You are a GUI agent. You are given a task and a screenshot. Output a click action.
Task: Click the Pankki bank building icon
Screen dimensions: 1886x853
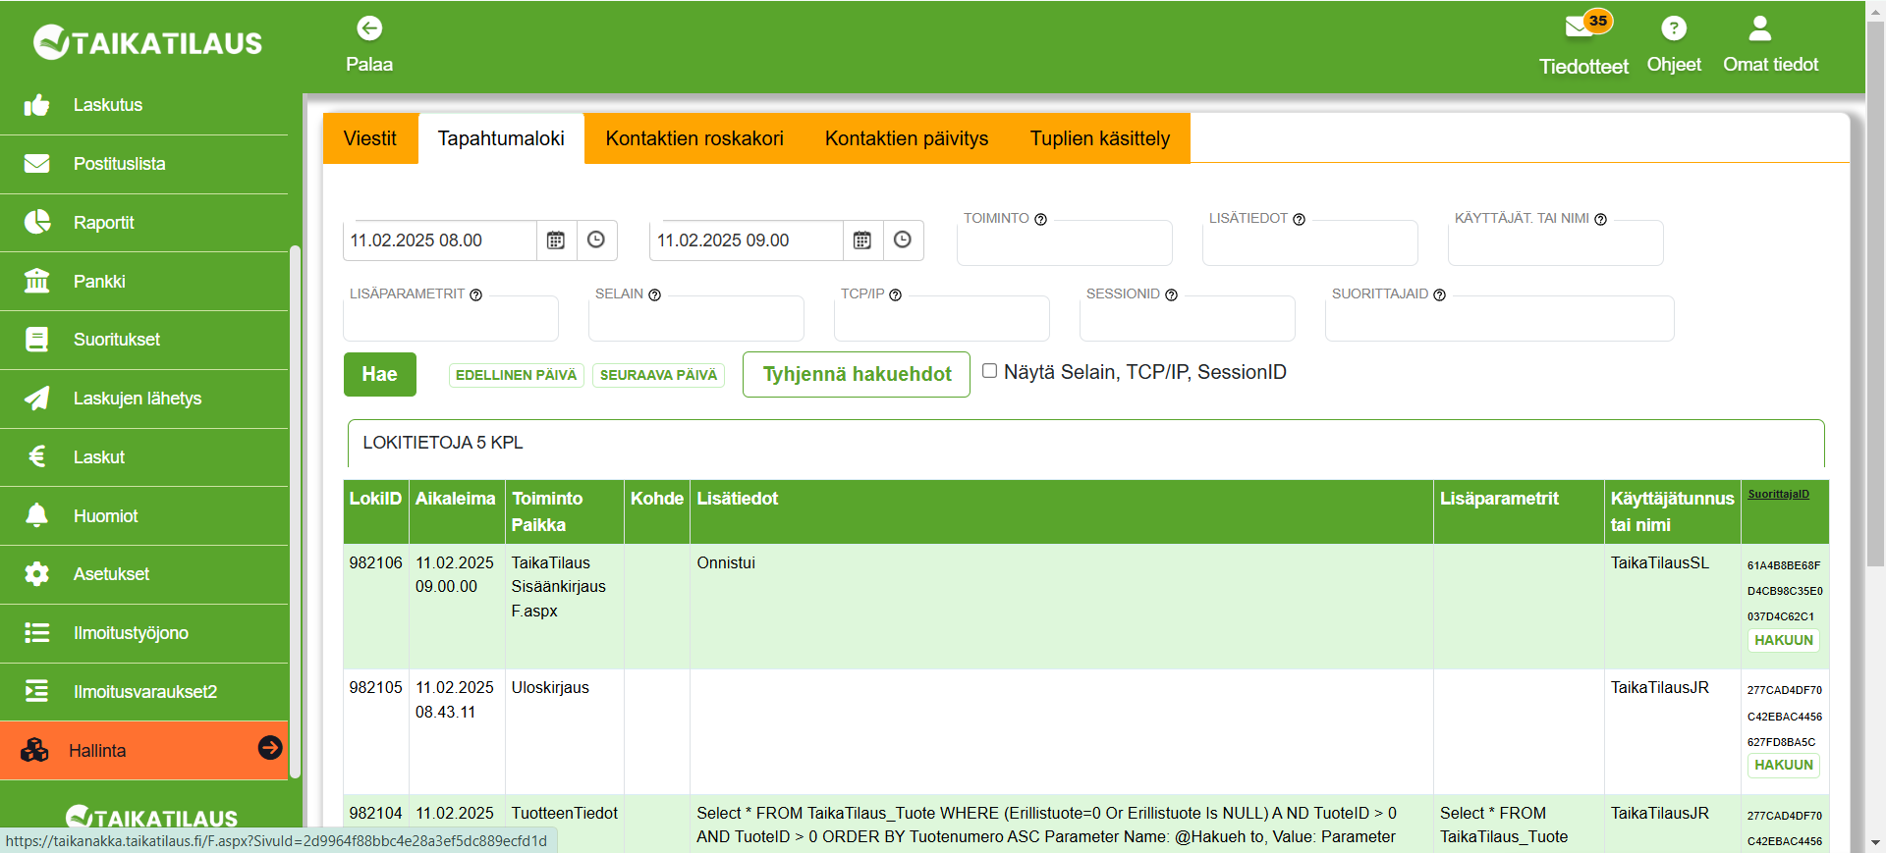36,281
